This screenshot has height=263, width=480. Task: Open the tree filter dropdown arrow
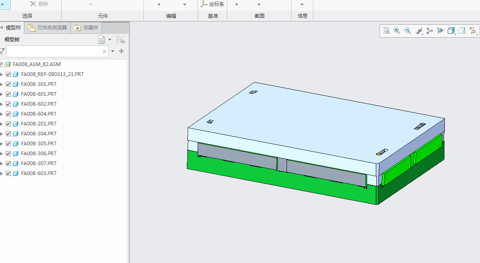coord(112,51)
